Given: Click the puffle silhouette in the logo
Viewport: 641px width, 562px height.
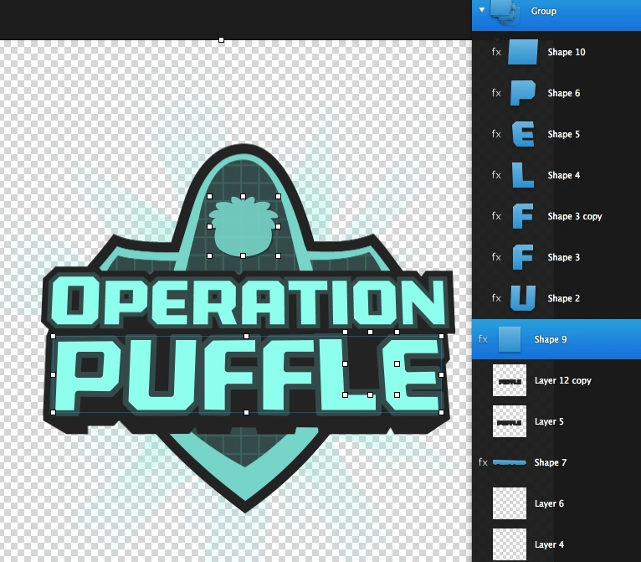Looking at the screenshot, I should tap(244, 227).
